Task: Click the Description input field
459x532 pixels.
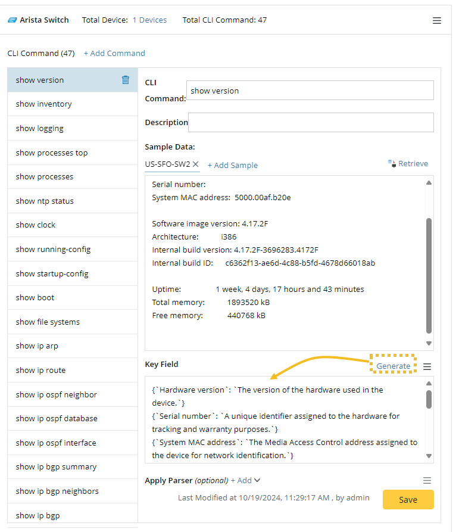Action: click(x=311, y=122)
